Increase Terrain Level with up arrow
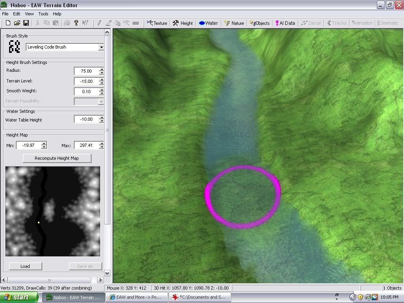The image size is (404, 303). pos(102,80)
